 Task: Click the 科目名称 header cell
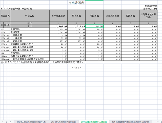click(30, 16)
